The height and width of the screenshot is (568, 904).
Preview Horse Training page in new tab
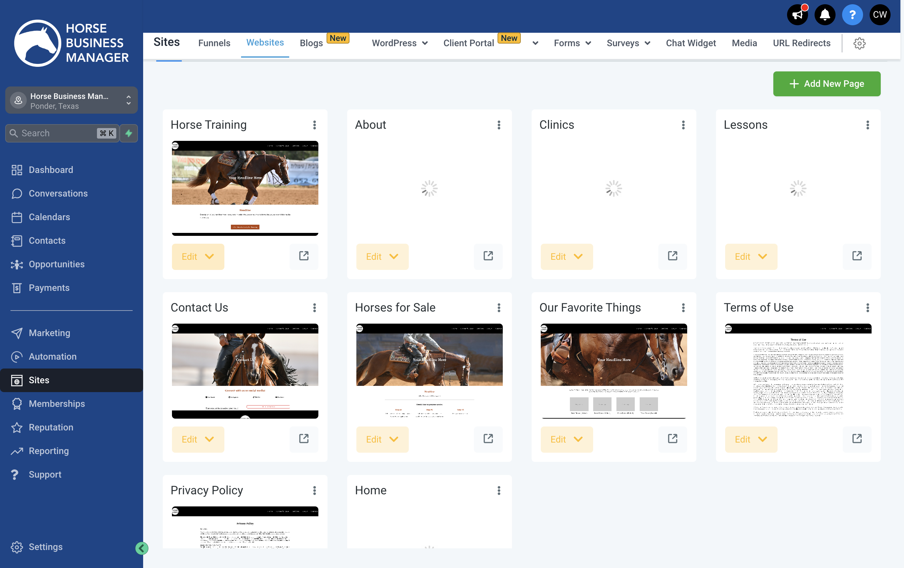pos(304,256)
